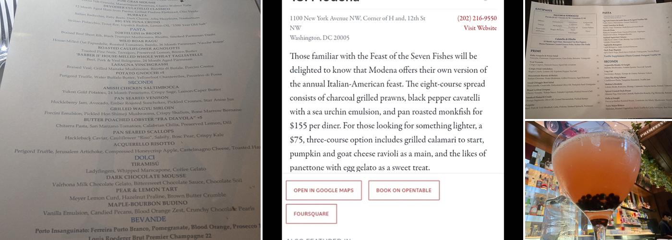Open the Visit Website link
Screen dimensions: 672x240
[480, 28]
